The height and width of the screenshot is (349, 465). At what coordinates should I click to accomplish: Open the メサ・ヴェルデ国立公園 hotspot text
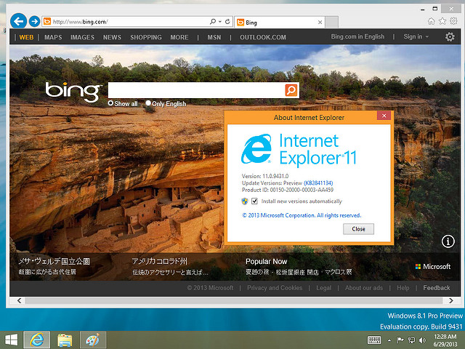click(54, 261)
